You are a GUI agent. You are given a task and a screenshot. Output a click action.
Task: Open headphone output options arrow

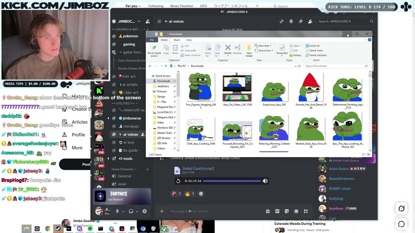(137, 211)
